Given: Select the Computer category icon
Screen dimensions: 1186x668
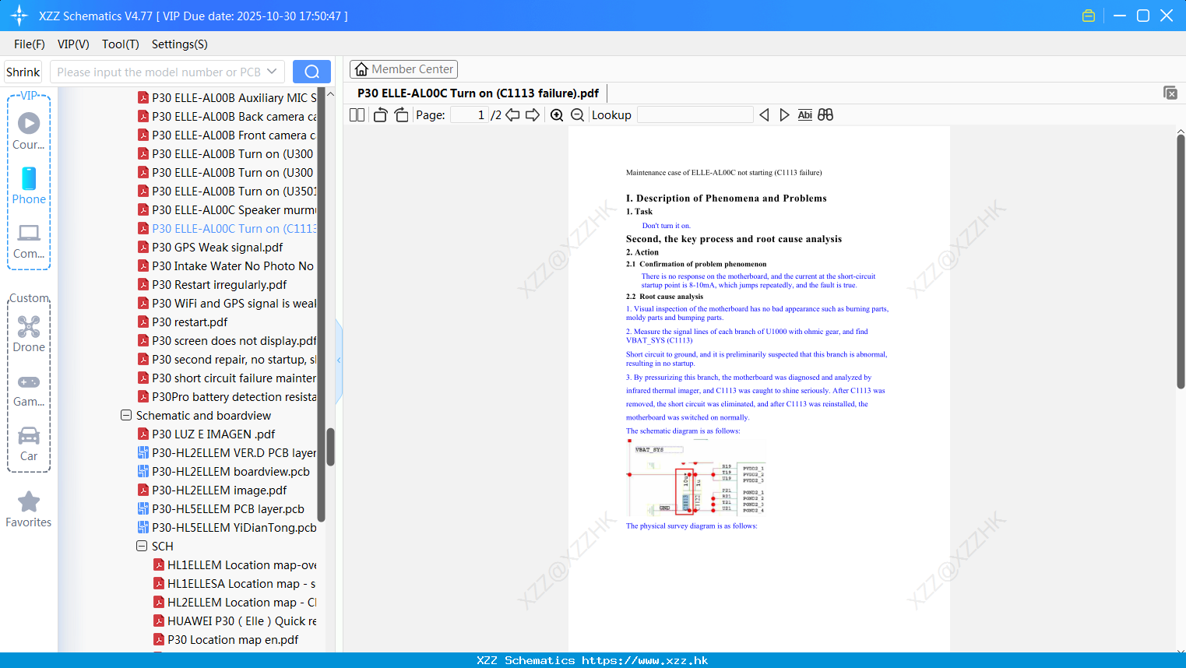Looking at the screenshot, I should click(x=29, y=240).
